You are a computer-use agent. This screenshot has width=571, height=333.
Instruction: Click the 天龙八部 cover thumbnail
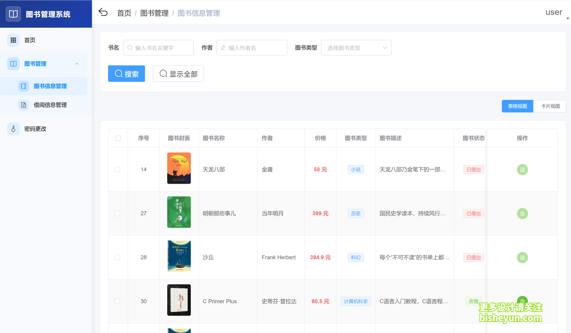(179, 168)
